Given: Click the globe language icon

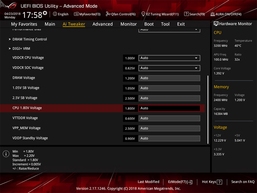Looking at the screenshot, I should click(55, 14).
